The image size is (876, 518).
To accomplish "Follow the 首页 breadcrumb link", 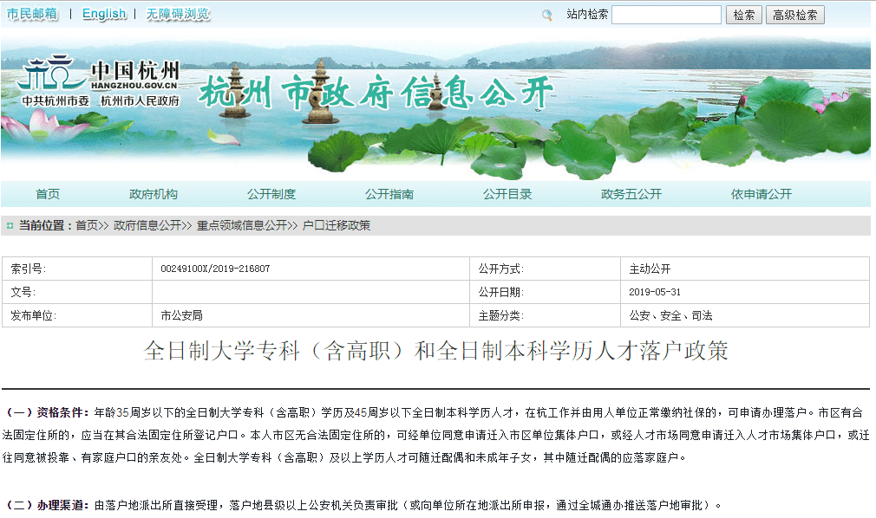I will [x=87, y=225].
